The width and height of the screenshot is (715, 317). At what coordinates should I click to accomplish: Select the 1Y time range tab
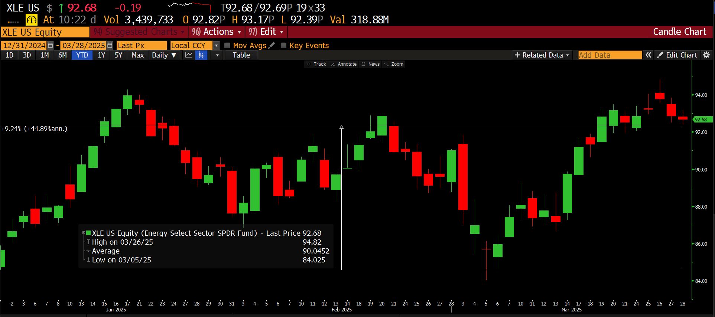101,55
